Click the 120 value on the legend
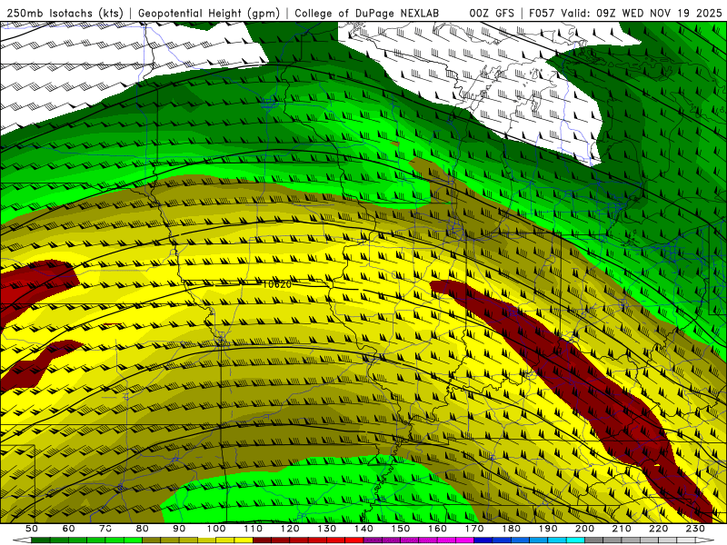The height and width of the screenshot is (545, 727). point(290,529)
